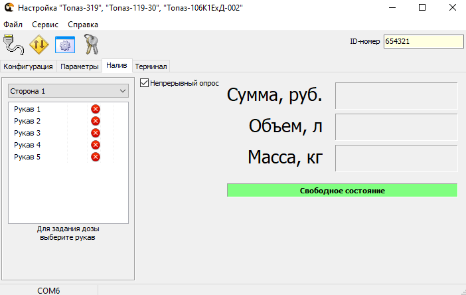Maximize the Настройка window
The width and height of the screenshot is (466, 295).
422,7
